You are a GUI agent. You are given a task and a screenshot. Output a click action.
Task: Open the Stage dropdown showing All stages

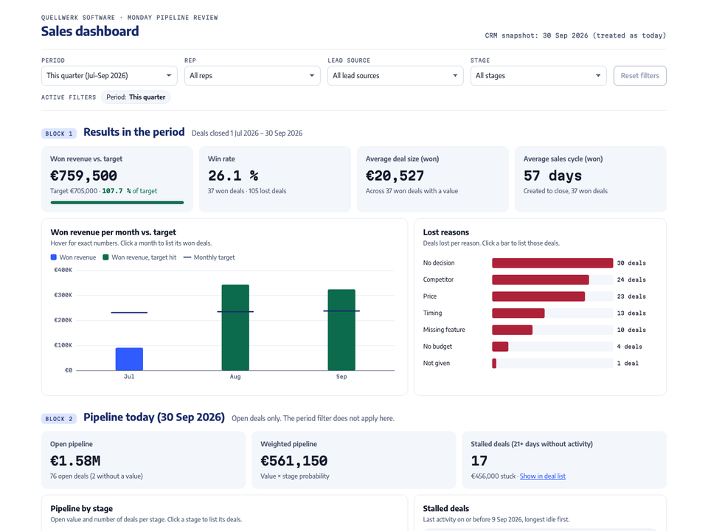(x=538, y=76)
